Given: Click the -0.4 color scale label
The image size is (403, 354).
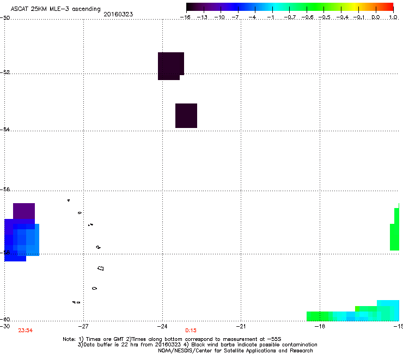Looking at the screenshot, I should pos(343,17).
